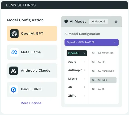Click the AI Model cube icon
129x115 pixels.
tap(66, 21)
